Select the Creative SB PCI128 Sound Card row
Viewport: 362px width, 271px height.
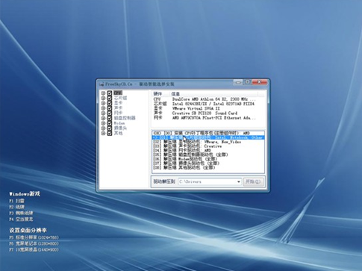[x=196, y=113]
